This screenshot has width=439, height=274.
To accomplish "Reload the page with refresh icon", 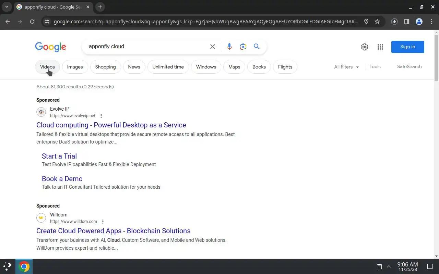I will pos(32,22).
